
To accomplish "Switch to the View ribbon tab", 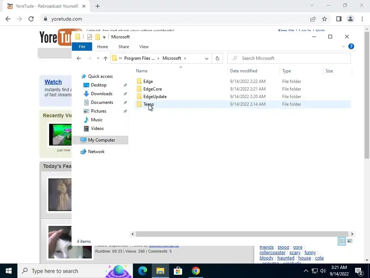I will coord(144,47).
